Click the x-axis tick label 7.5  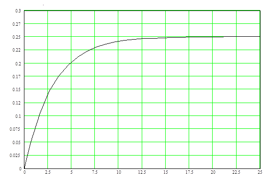(x=95, y=172)
